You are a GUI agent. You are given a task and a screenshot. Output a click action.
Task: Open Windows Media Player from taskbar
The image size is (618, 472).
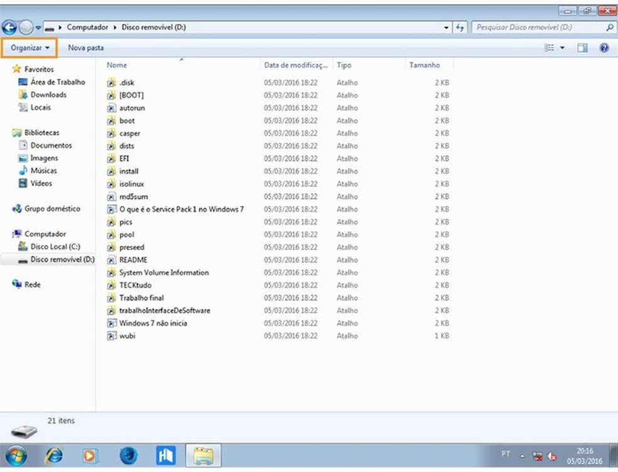pyautogui.click(x=89, y=456)
